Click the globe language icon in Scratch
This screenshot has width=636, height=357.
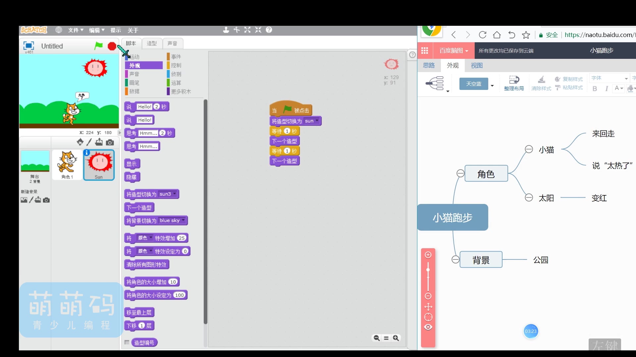[59, 30]
